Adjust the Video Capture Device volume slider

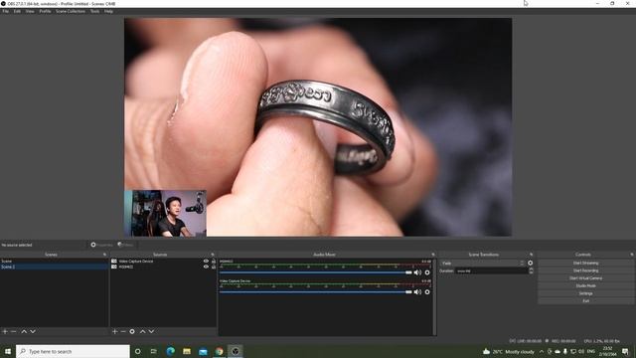(316, 291)
